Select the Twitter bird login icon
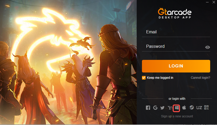 pos(162,108)
